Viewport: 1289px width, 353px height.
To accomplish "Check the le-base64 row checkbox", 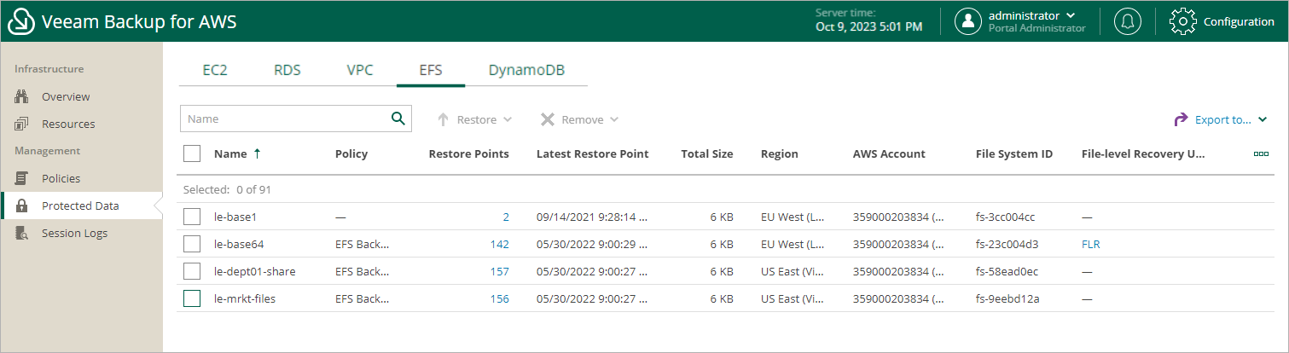I will coord(192,244).
